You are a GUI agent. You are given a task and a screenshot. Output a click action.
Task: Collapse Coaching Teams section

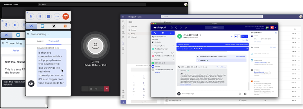(173, 46)
